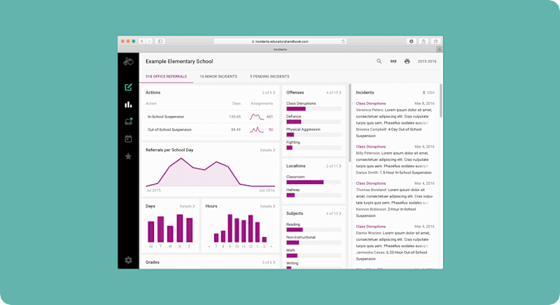Open Details for the Days chart

click(187, 206)
